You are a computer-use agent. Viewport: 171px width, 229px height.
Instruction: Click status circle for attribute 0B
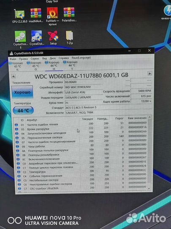tap(18, 155)
